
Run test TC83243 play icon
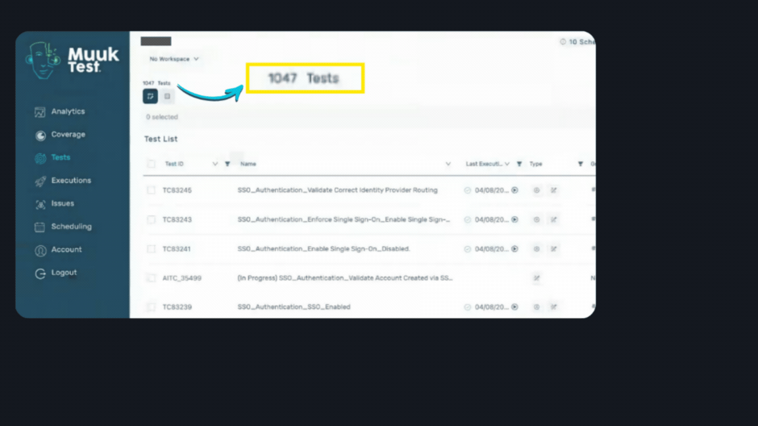click(515, 220)
